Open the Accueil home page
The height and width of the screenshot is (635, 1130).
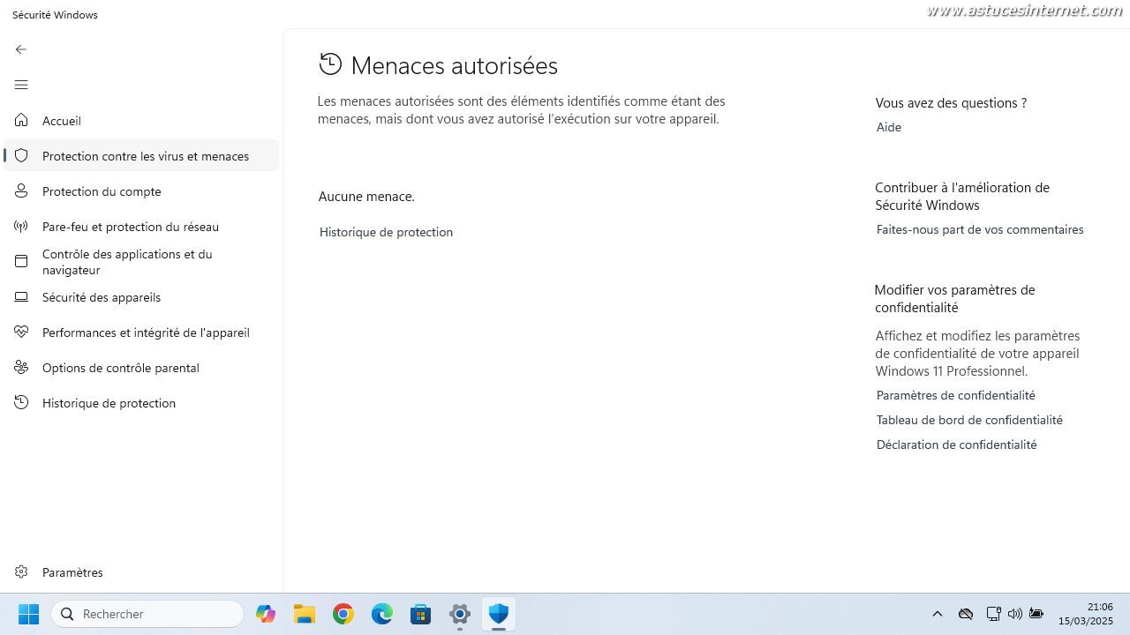click(x=61, y=121)
